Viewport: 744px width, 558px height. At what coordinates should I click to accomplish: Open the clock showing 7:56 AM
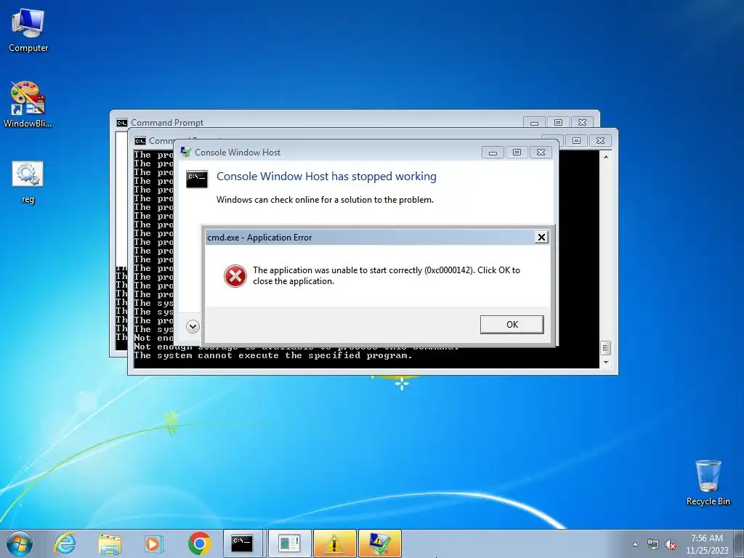[x=707, y=543]
